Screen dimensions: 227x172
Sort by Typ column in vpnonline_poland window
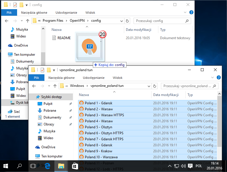tap(190, 95)
